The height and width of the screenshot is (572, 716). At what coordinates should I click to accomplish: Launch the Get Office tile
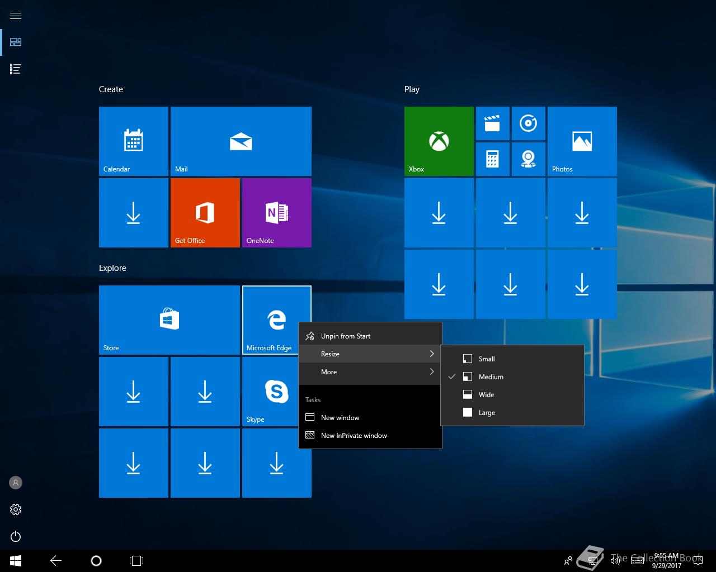tap(205, 213)
